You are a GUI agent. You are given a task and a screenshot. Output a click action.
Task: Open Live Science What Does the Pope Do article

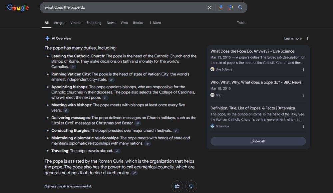click(252, 51)
